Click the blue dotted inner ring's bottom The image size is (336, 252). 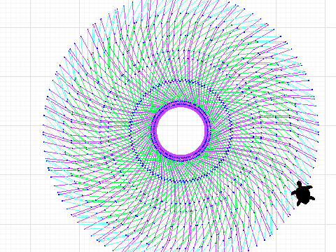181,181
